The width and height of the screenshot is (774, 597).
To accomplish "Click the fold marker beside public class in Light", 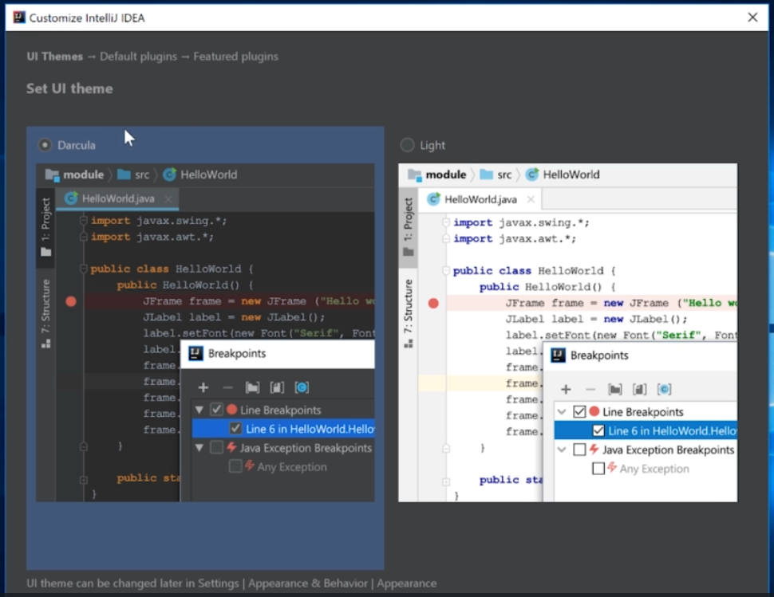I will click(446, 271).
